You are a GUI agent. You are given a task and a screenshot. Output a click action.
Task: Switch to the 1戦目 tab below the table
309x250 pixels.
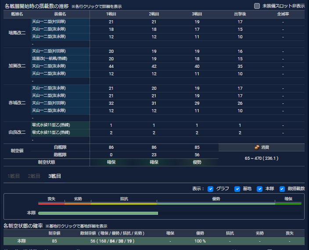click(x=14, y=176)
